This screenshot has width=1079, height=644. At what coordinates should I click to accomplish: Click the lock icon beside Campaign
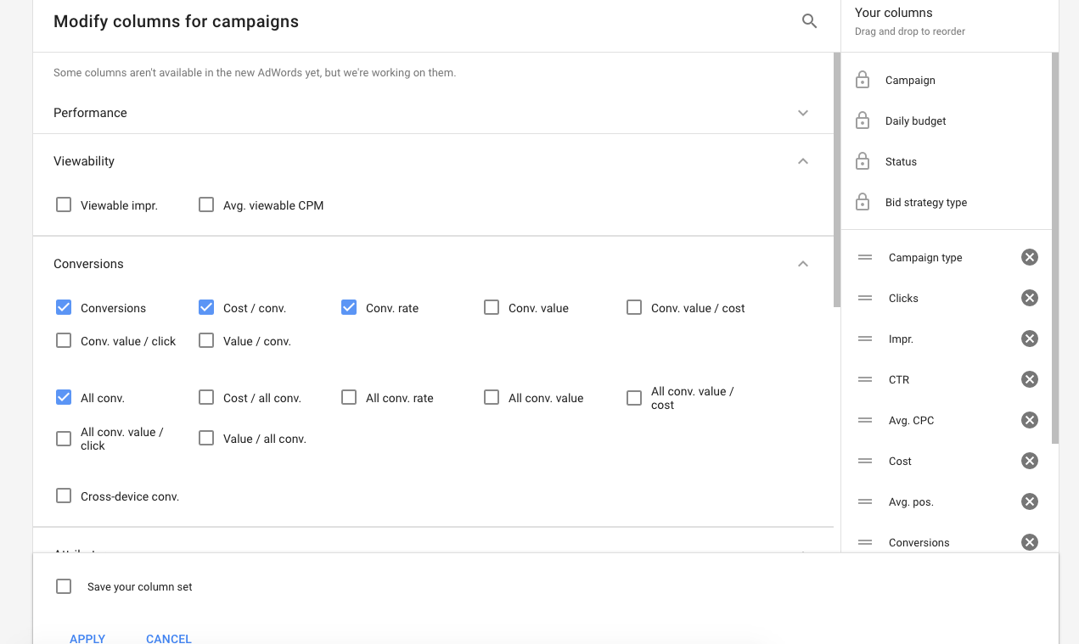(862, 79)
